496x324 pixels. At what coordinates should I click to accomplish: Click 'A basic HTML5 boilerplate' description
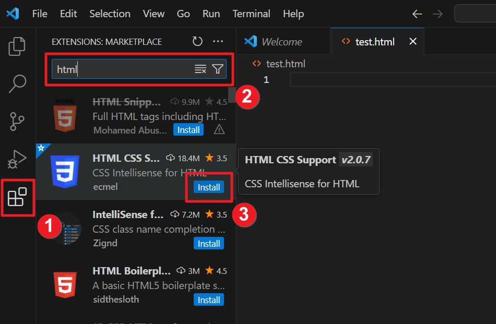point(159,285)
